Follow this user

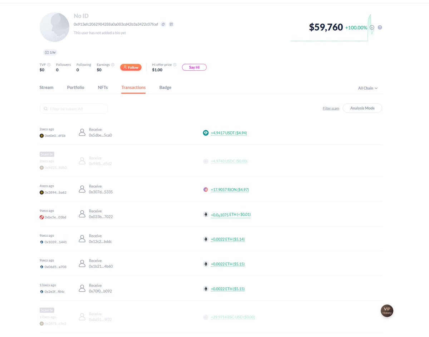point(131,67)
